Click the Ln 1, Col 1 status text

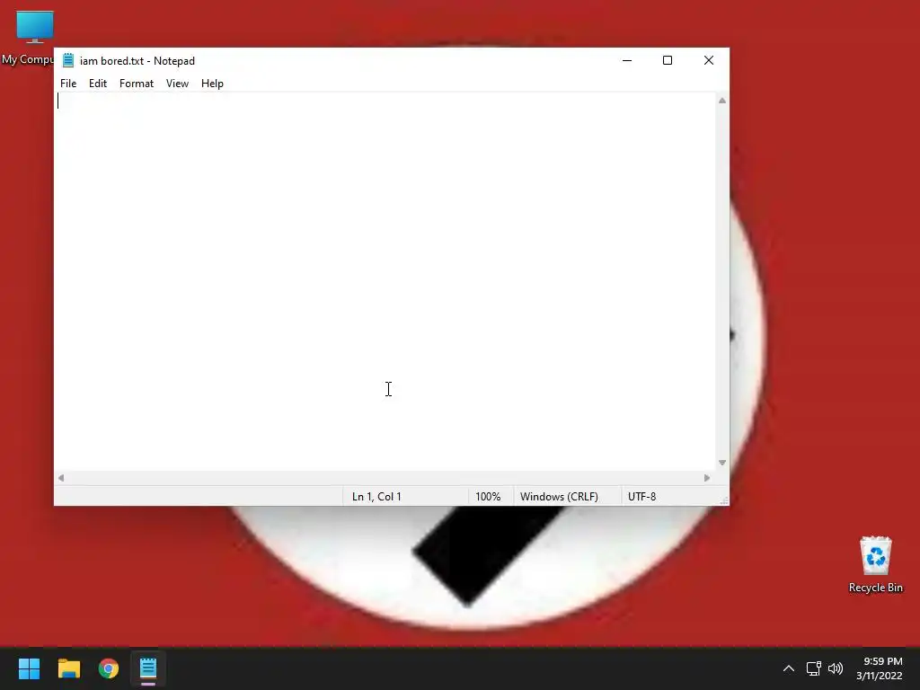pyautogui.click(x=376, y=496)
